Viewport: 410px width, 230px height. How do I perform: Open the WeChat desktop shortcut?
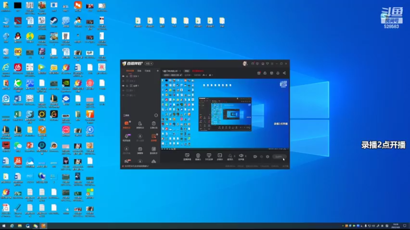click(18, 147)
